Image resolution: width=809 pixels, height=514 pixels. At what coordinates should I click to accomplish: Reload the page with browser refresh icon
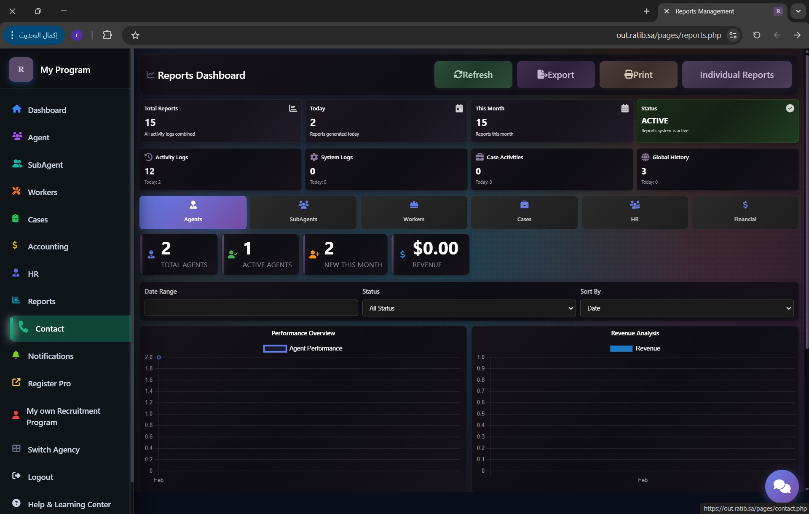(x=757, y=35)
